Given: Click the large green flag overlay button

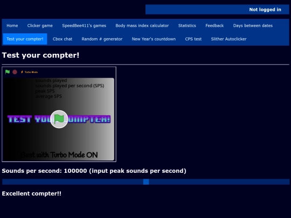Looking at the screenshot, I should point(59,119).
